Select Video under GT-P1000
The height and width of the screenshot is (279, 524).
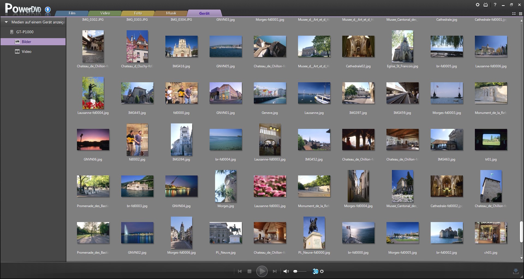pyautogui.click(x=26, y=51)
